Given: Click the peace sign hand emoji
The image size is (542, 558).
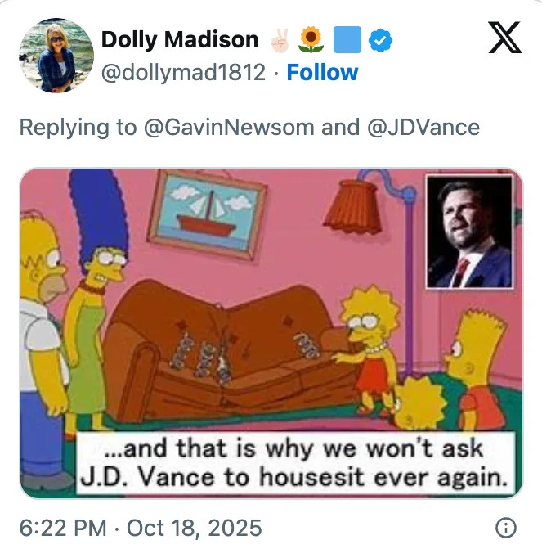Looking at the screenshot, I should tap(280, 40).
